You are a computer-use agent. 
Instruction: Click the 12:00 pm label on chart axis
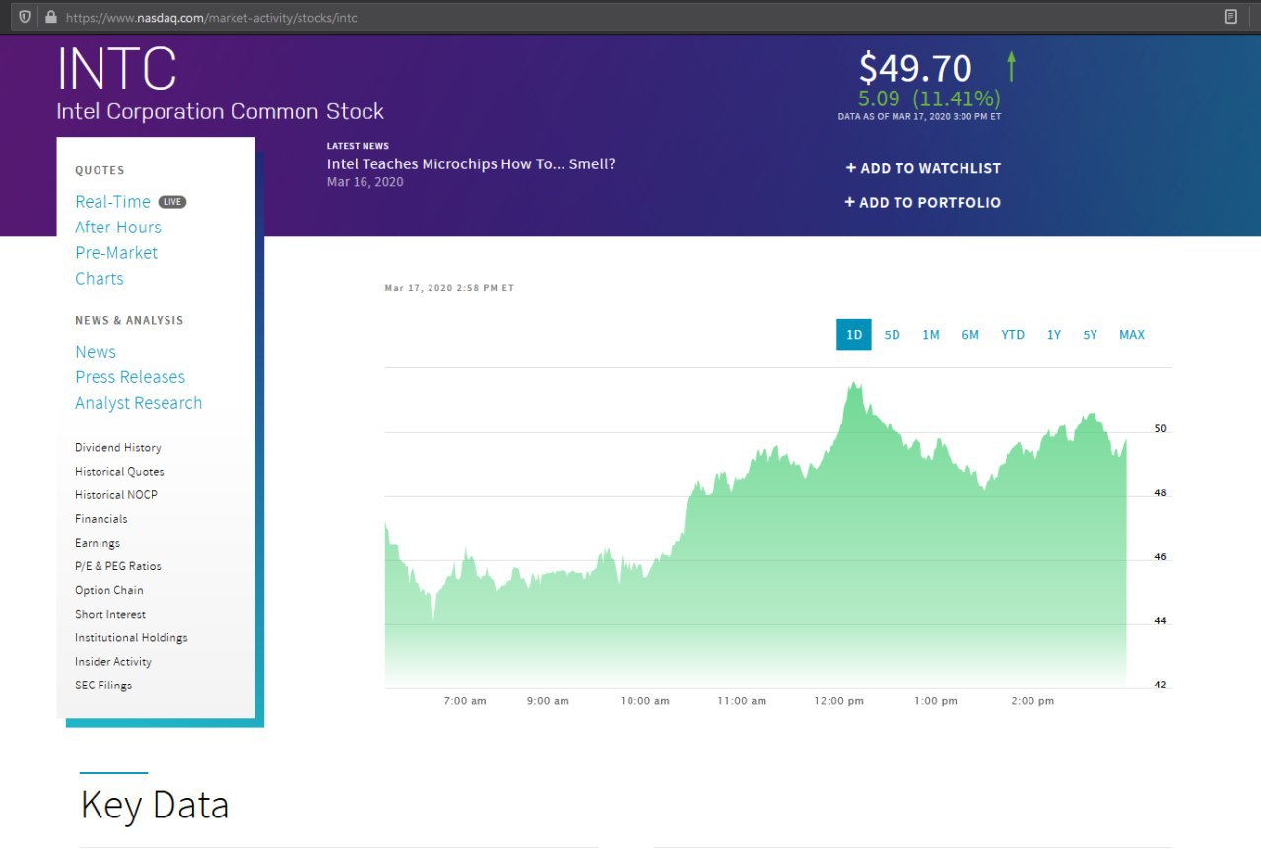click(x=838, y=701)
